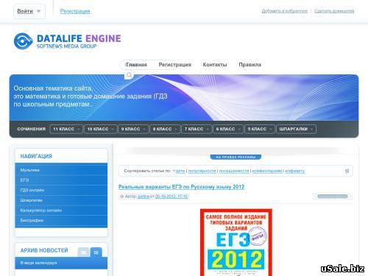Switch archive to calendar view icon
The image size is (368, 276).
pos(83,252)
